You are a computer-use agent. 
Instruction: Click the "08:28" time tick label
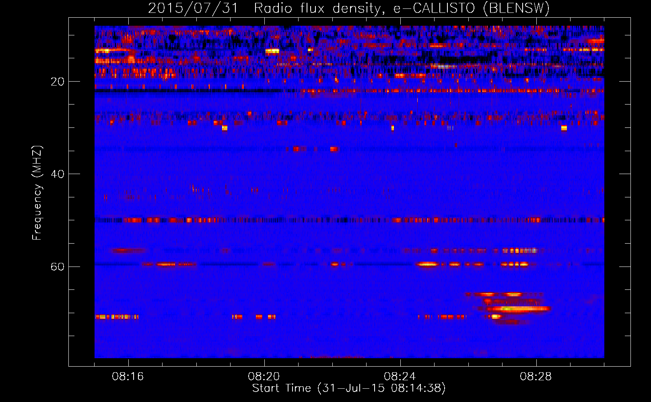[536, 377]
